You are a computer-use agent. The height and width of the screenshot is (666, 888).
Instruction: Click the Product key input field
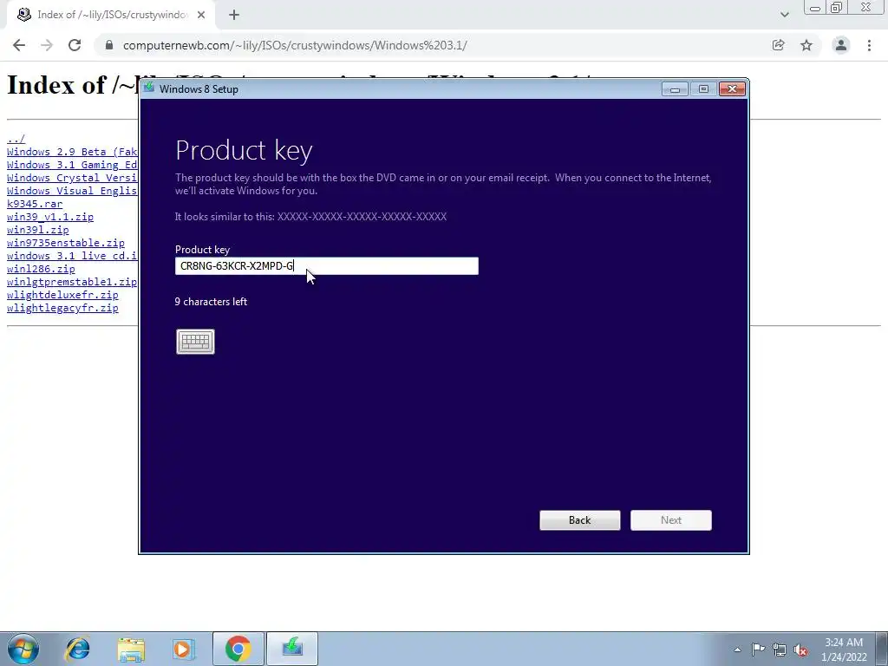click(x=327, y=266)
